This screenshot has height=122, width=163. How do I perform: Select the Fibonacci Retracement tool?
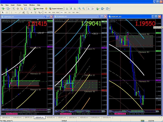pos(28,12)
